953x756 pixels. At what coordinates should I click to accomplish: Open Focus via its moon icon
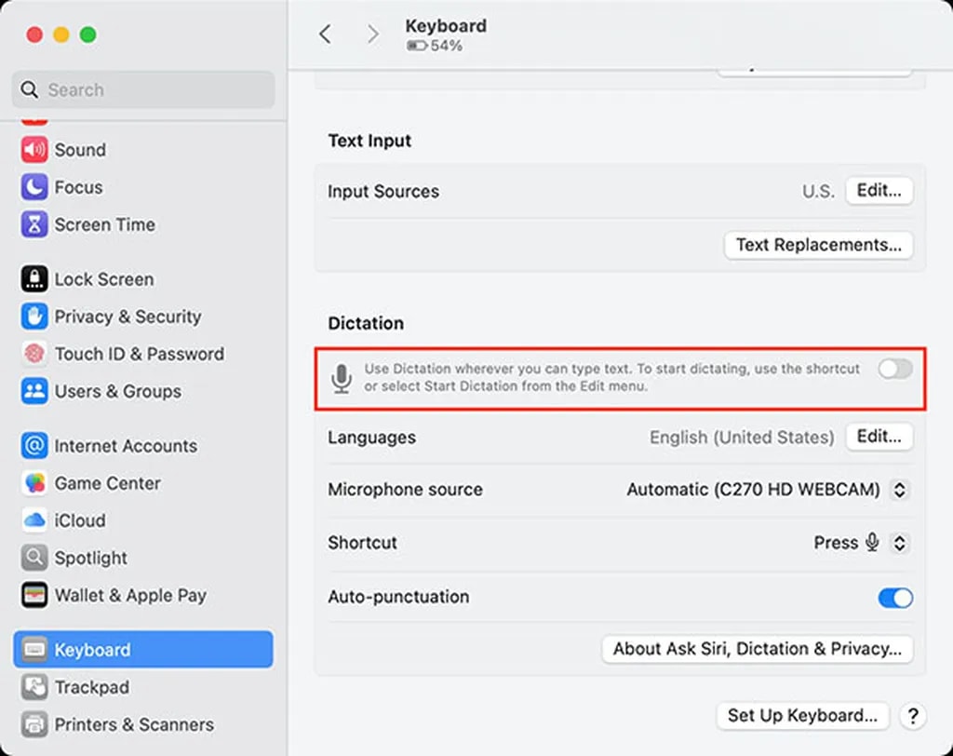(34, 187)
